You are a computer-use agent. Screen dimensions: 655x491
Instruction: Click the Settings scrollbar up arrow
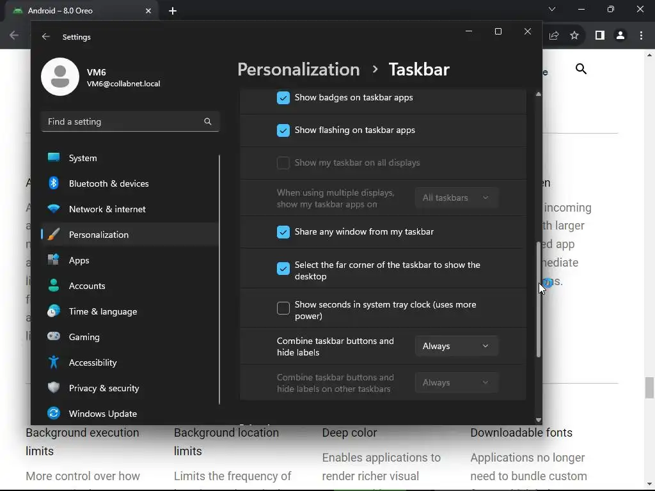(539, 95)
